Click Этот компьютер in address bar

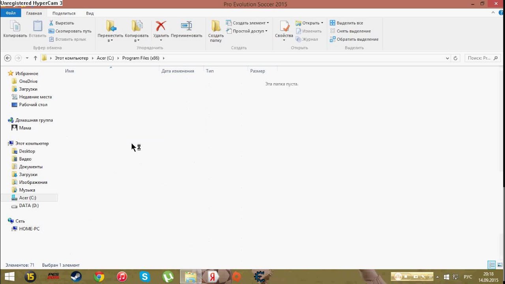(x=71, y=58)
